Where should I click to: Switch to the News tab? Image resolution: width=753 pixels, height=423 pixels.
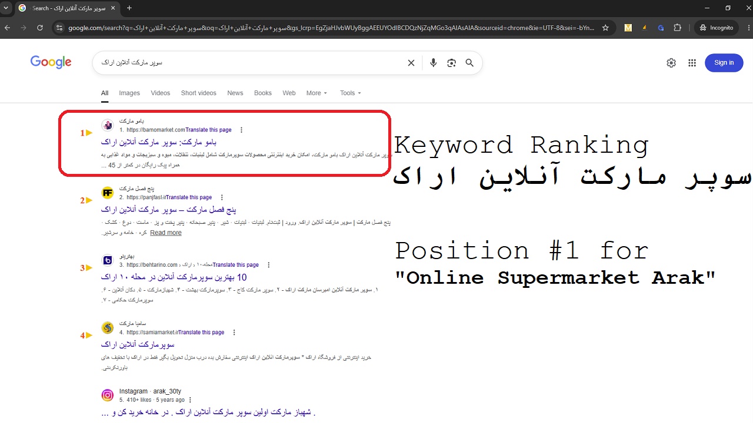[235, 93]
